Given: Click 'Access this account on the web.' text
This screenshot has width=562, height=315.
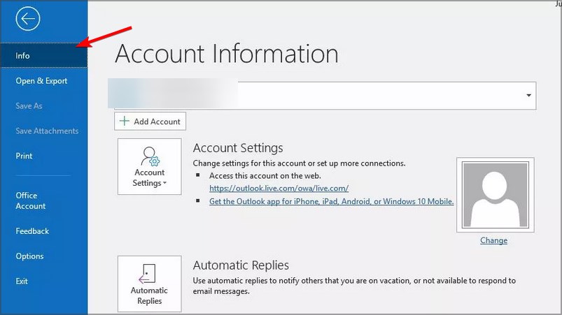Looking at the screenshot, I should 265,175.
